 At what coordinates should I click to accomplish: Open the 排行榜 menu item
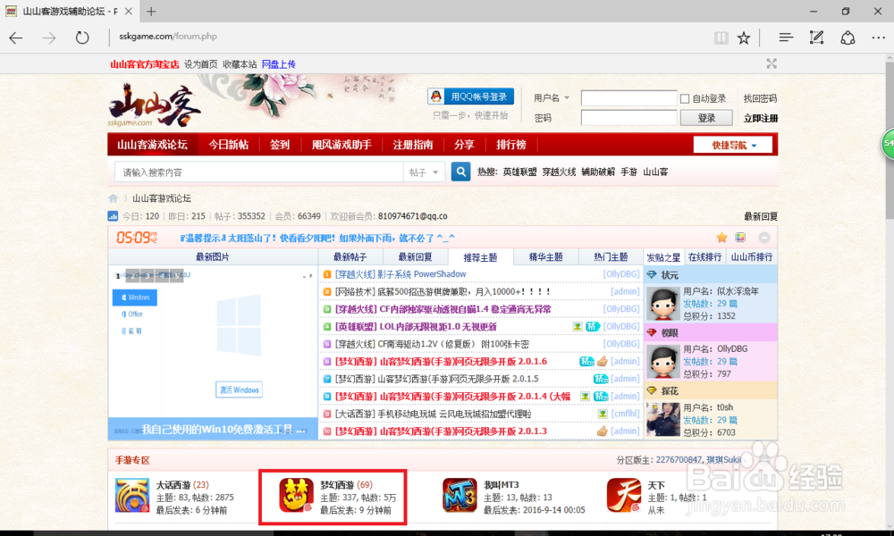pos(510,145)
